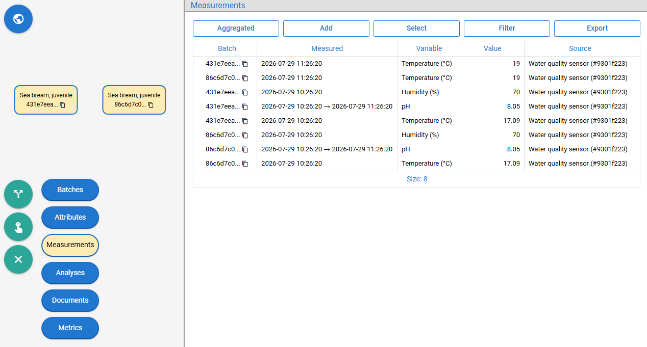Select the Sea bream juvenile 431e7eea card
The image size is (647, 347).
(46, 100)
